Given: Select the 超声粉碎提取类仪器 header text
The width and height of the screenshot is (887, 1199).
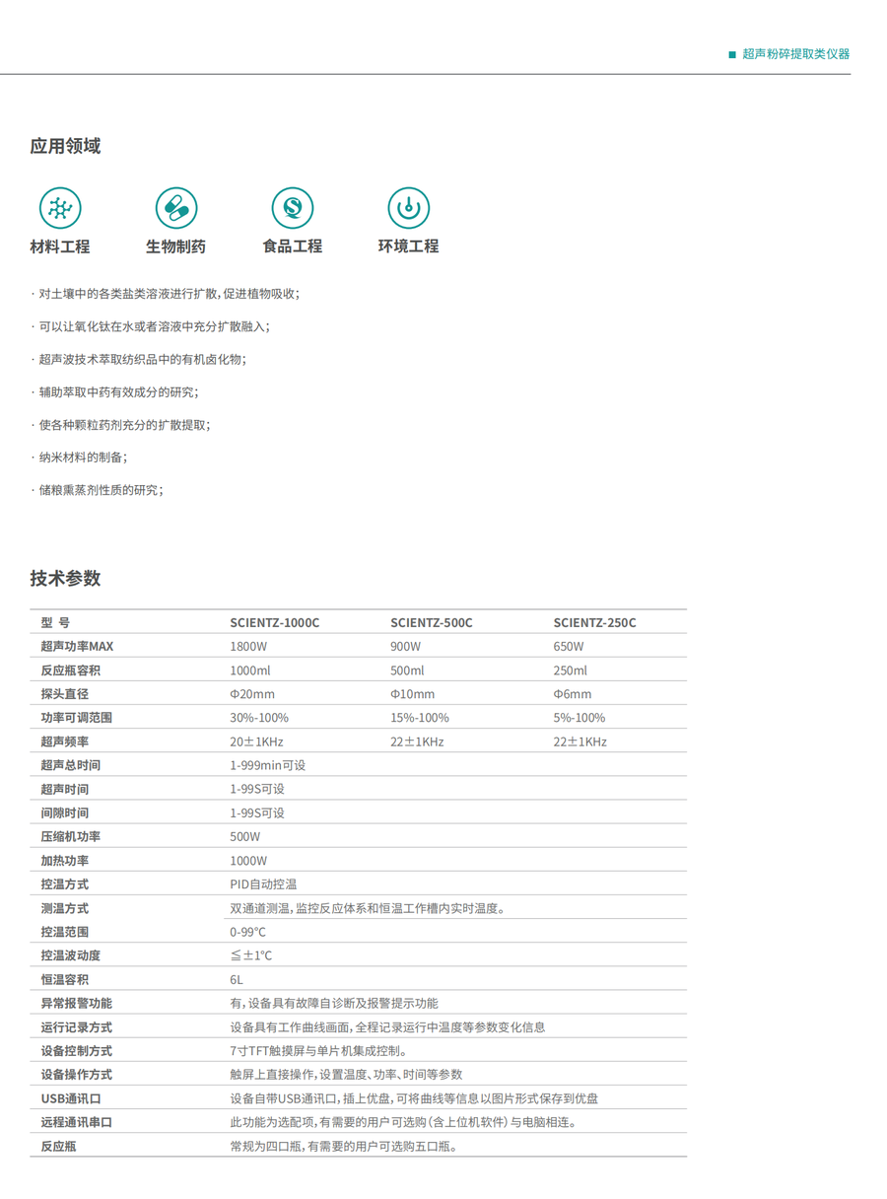Looking at the screenshot, I should pyautogui.click(x=795, y=54).
